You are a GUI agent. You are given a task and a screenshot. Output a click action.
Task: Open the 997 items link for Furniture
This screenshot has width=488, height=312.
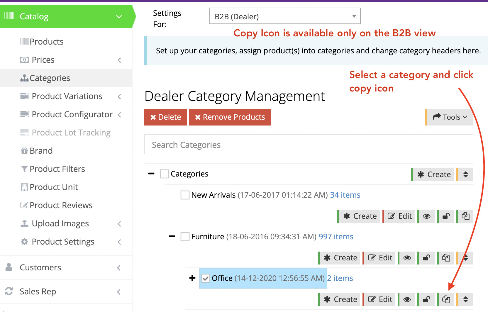click(336, 237)
